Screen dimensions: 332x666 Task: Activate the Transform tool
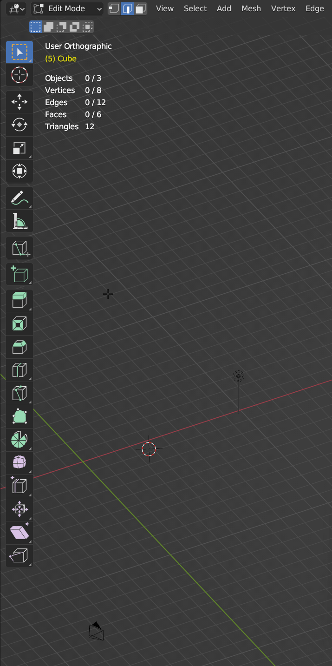point(20,171)
